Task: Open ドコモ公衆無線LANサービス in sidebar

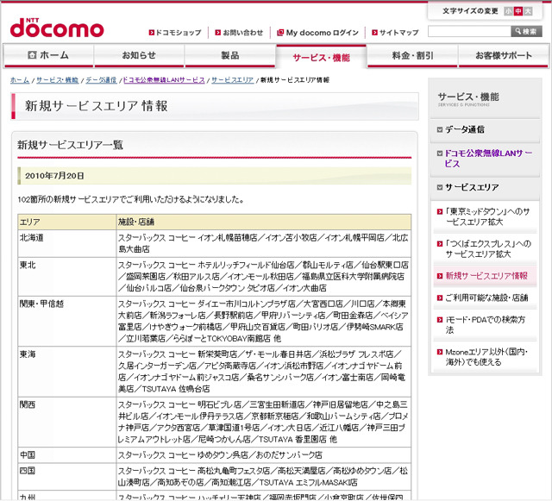Action: click(x=488, y=159)
